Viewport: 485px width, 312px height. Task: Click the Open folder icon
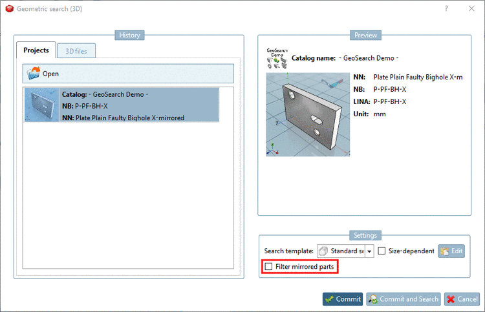[33, 74]
